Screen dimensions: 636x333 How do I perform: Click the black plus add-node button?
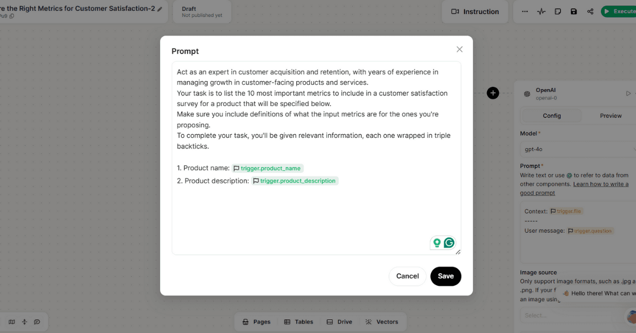coord(493,93)
